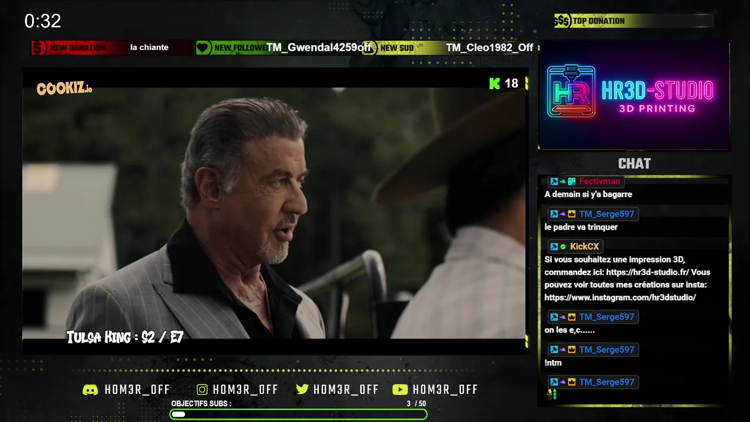Screen dimensions: 750x422
Task: Click the Fectivman username in chat
Action: point(599,182)
